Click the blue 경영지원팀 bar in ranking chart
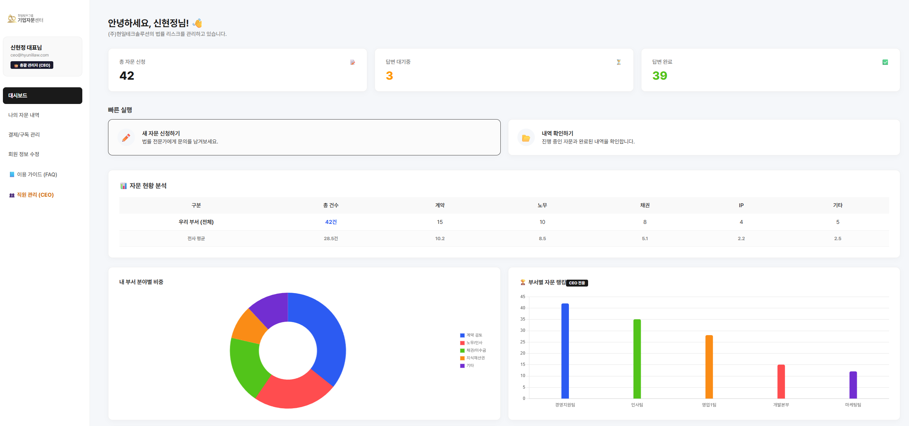This screenshot has width=909, height=426. (x=565, y=351)
